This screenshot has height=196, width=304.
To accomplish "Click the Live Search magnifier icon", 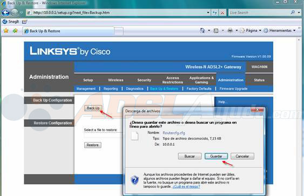I will (293, 12).
